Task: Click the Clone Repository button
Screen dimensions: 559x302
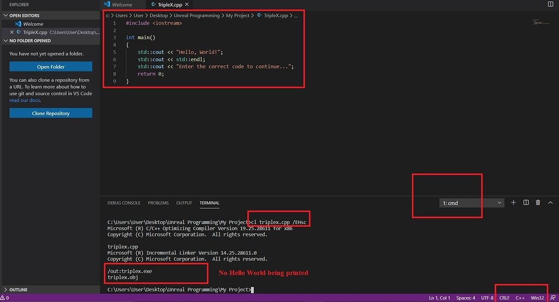Action: click(x=51, y=113)
